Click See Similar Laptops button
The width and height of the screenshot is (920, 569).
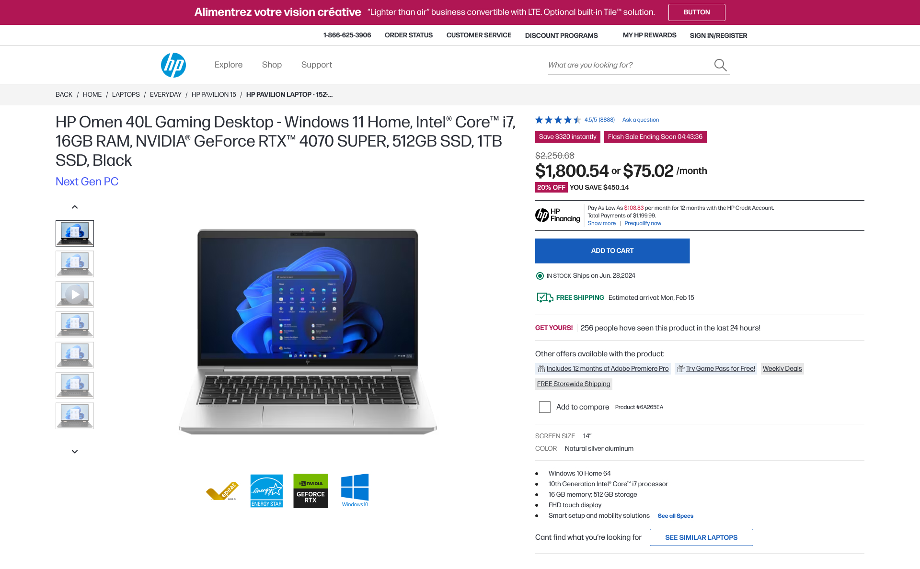click(701, 537)
